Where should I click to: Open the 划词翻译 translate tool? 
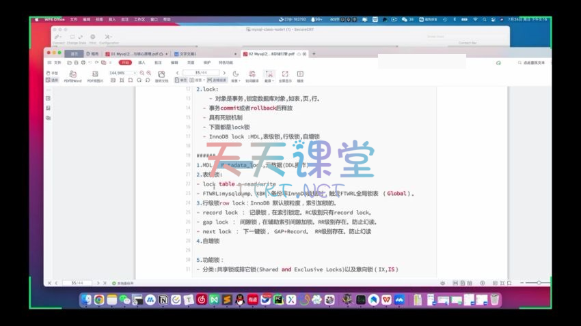click(252, 74)
